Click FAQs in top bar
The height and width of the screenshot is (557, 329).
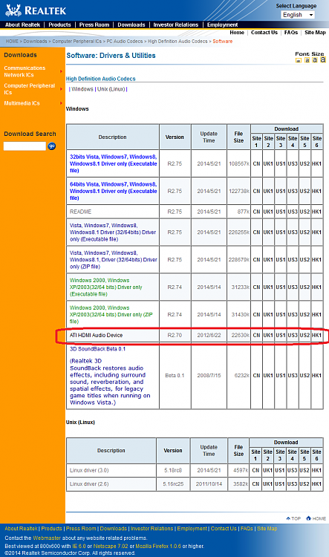290,33
